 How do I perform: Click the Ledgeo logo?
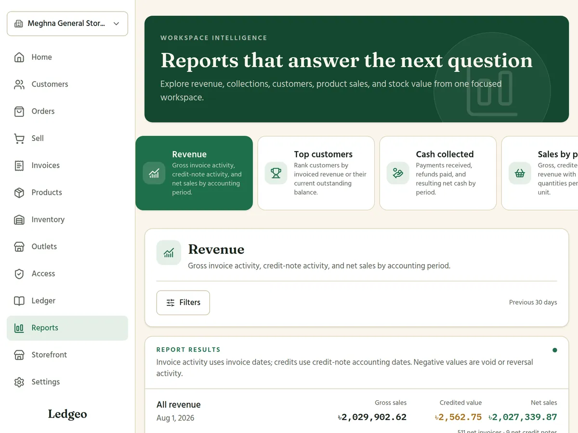click(x=67, y=414)
